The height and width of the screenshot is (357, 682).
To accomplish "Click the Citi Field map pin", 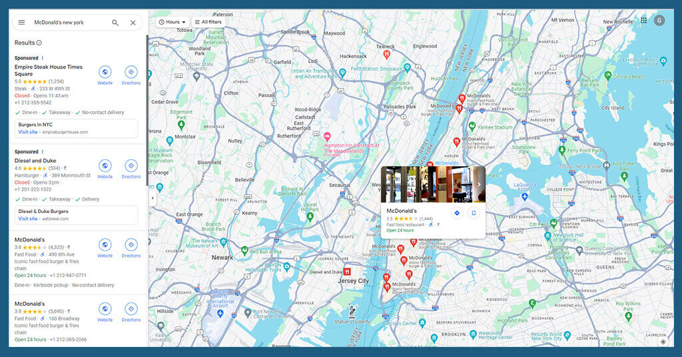I will point(553,224).
